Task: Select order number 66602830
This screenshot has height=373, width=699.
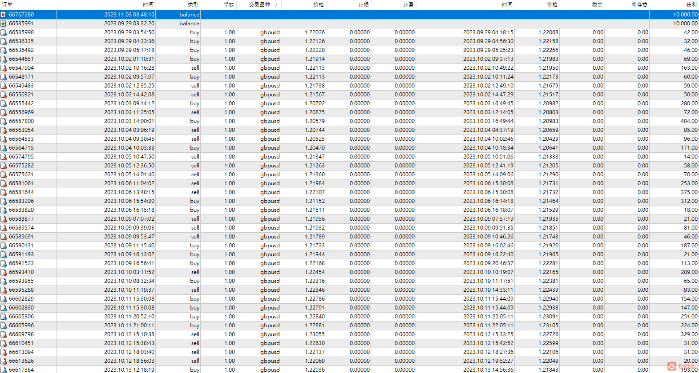Action: [21, 308]
